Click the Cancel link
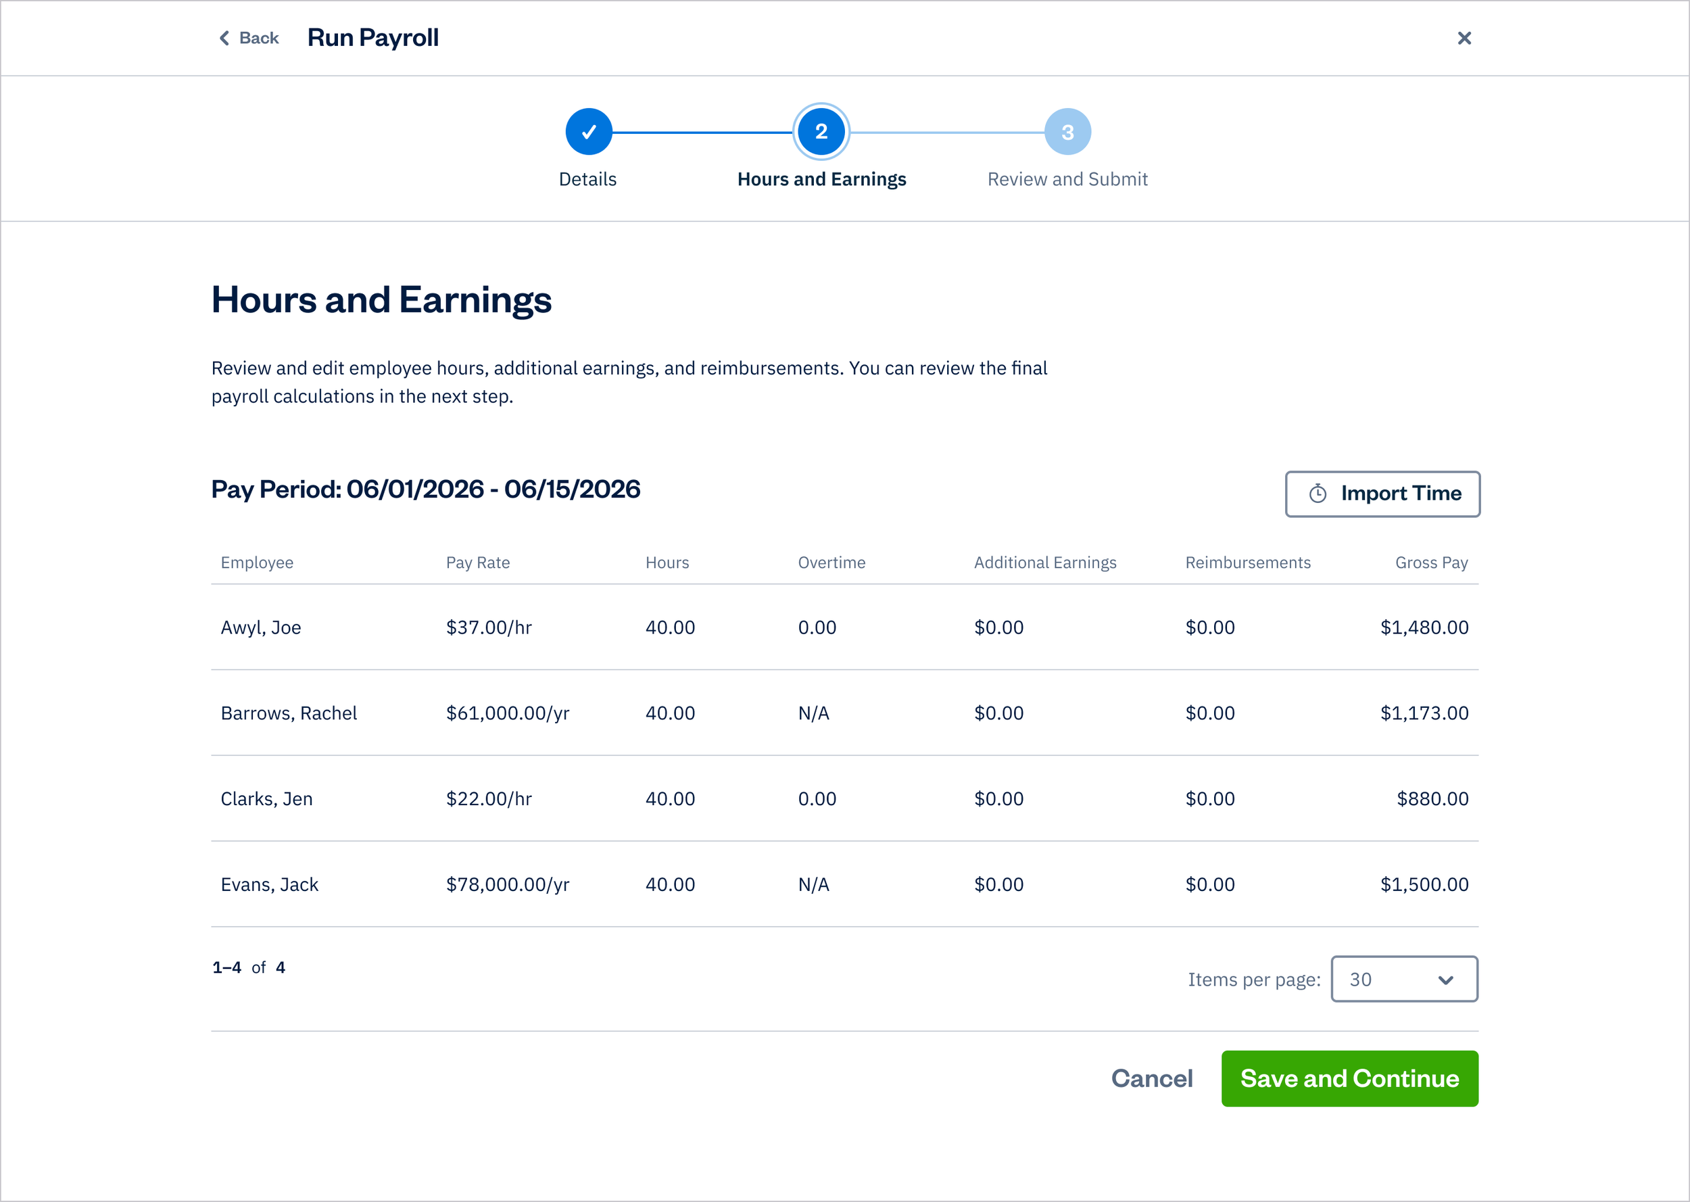Screen dimensions: 1690x1202 (1151, 1078)
